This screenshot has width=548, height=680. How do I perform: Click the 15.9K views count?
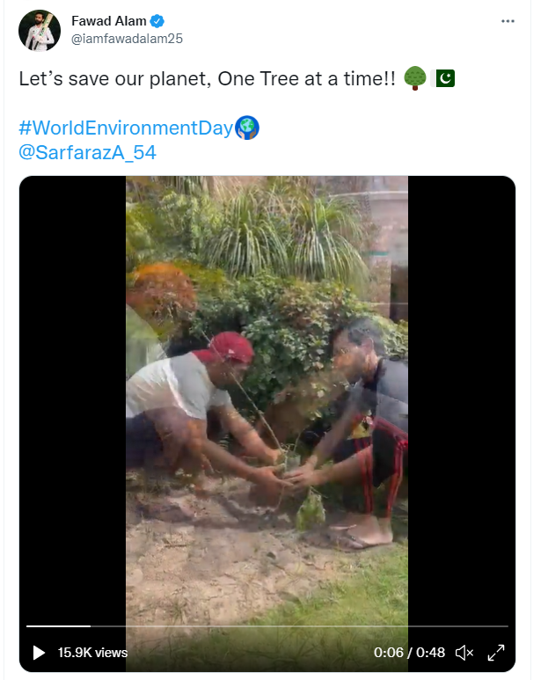pyautogui.click(x=92, y=653)
